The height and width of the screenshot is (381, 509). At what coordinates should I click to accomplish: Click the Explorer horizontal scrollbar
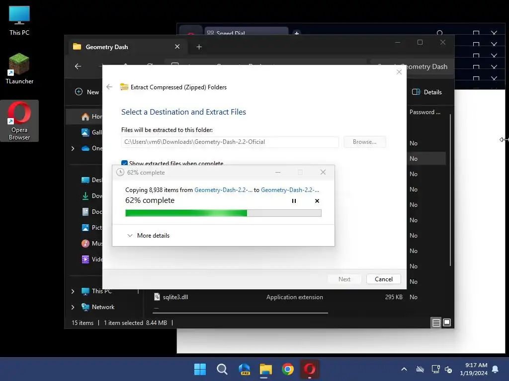241,313
